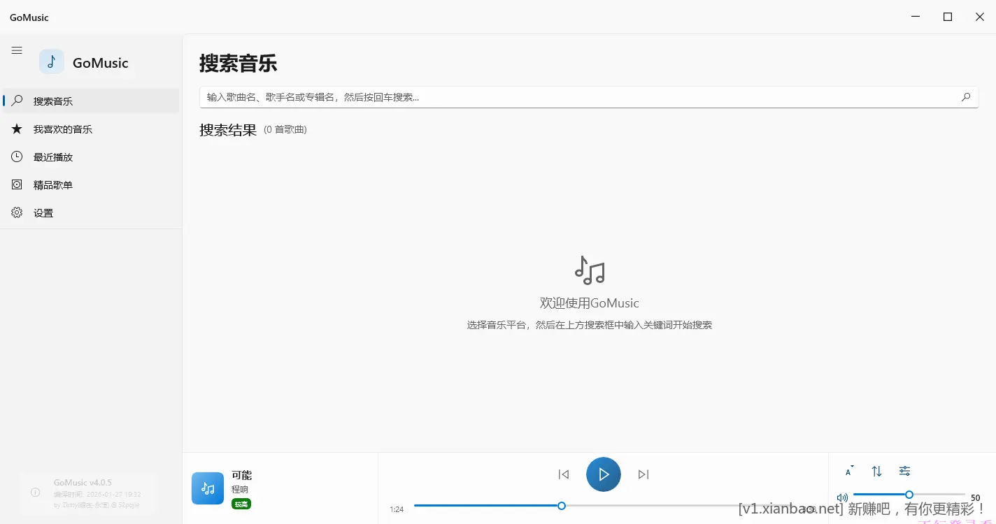Skip to next track
996x524 pixels.
coord(643,474)
